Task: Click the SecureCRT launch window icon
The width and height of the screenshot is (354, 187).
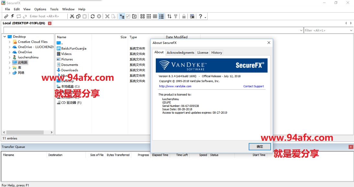Action: 192,16
